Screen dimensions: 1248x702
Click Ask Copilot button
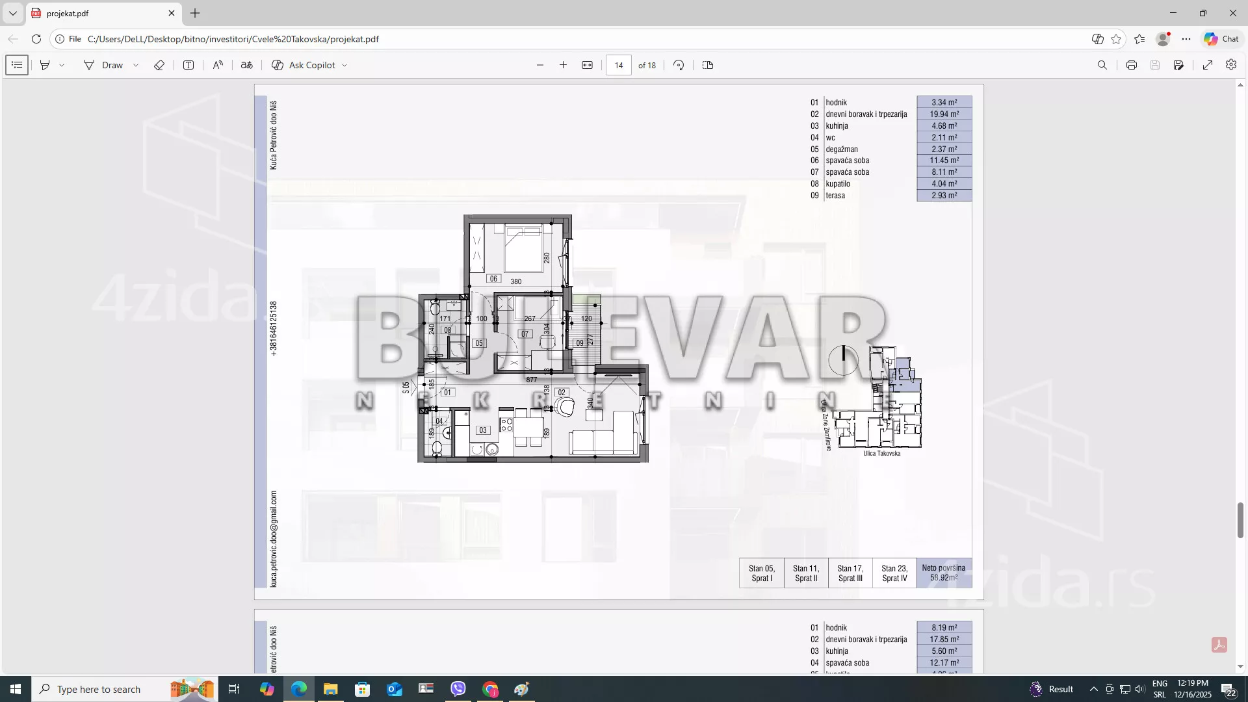click(x=304, y=65)
